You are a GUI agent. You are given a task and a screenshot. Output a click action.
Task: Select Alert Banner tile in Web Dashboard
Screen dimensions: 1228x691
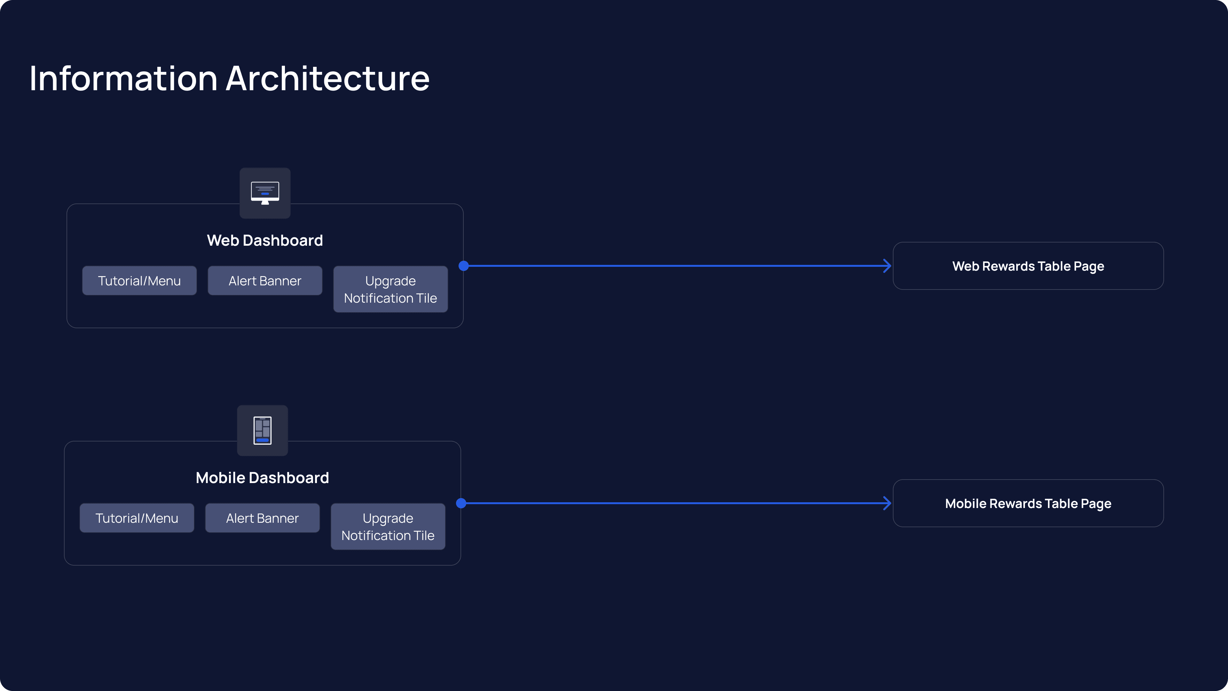tap(264, 281)
